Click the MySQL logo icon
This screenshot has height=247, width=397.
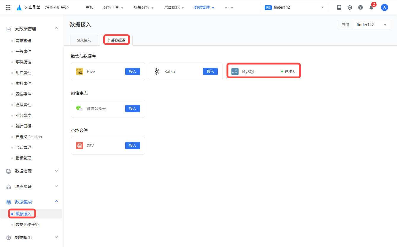point(235,71)
